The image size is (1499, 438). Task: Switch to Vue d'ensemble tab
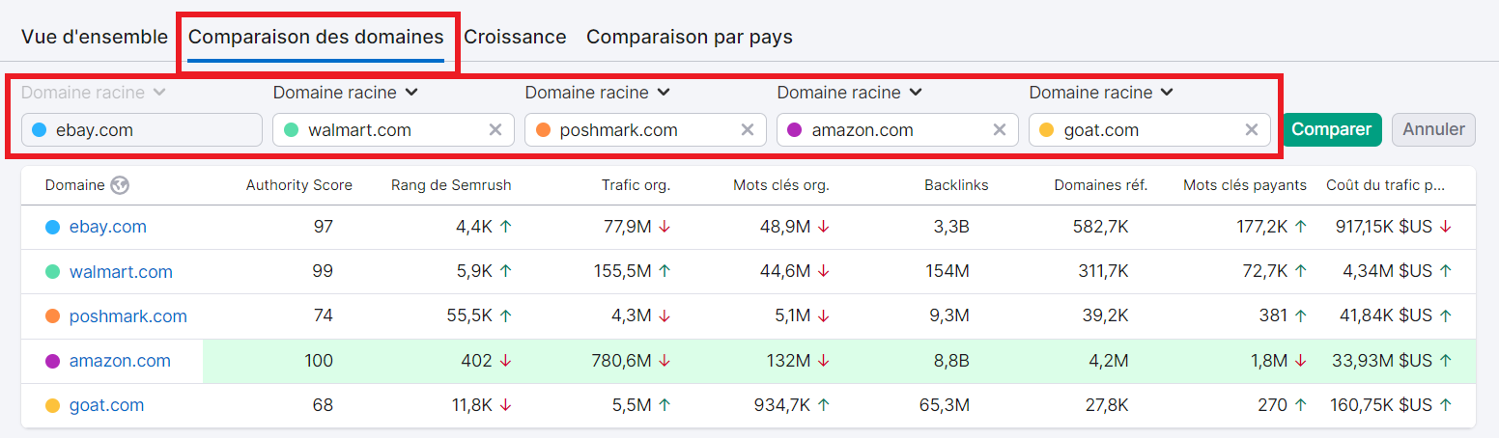pos(94,37)
